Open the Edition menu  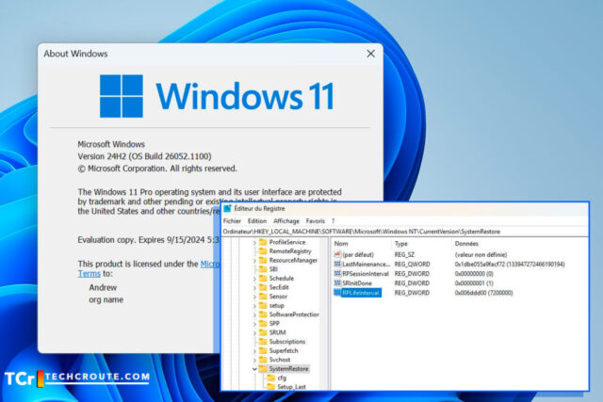click(x=257, y=221)
